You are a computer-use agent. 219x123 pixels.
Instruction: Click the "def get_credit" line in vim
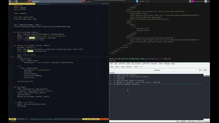[26, 32]
